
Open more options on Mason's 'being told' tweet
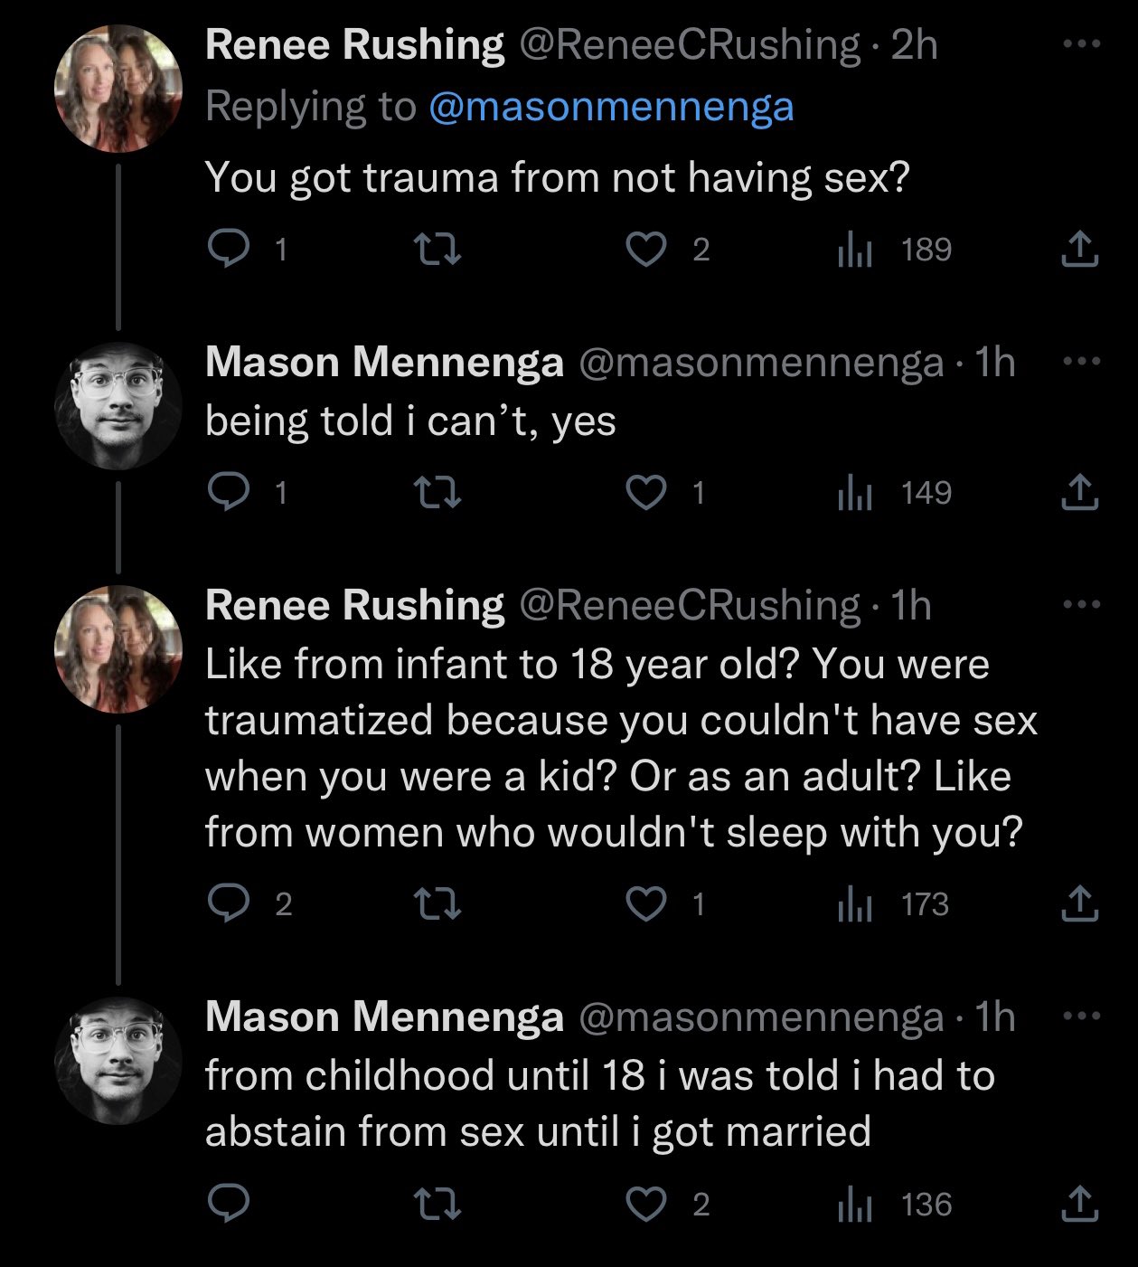tap(1080, 362)
